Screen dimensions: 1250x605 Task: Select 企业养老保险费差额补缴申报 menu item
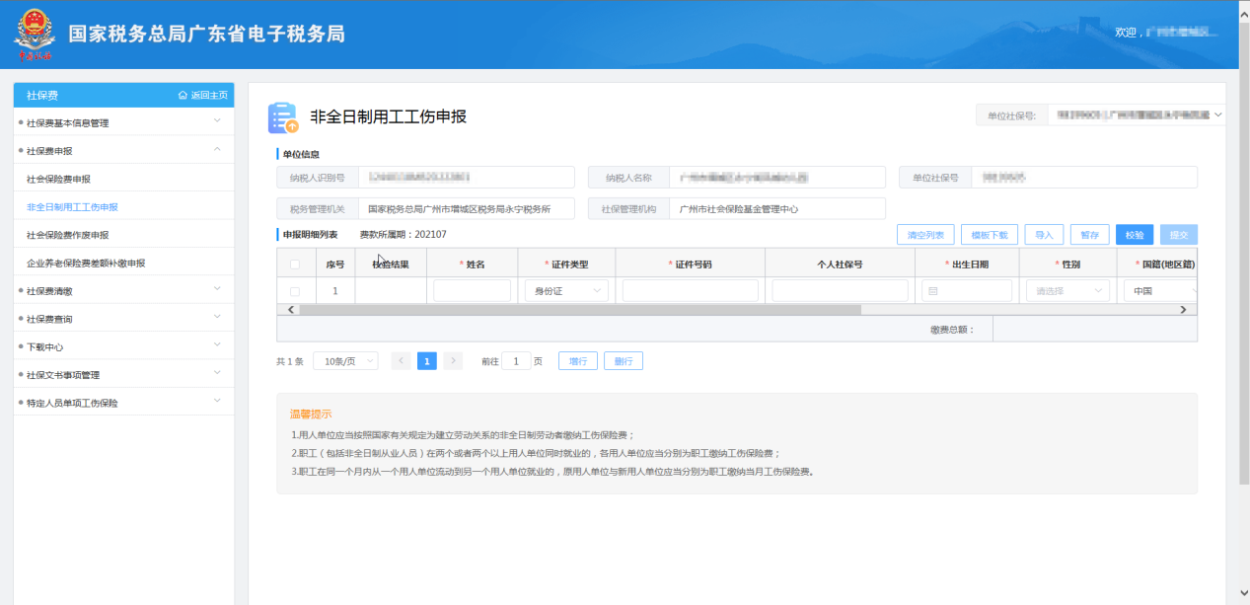coord(86,264)
